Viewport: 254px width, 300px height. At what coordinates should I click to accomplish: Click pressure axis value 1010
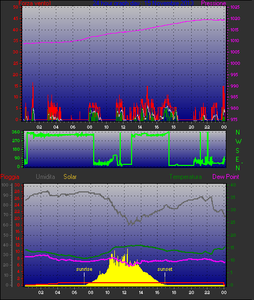pyautogui.click(x=235, y=41)
